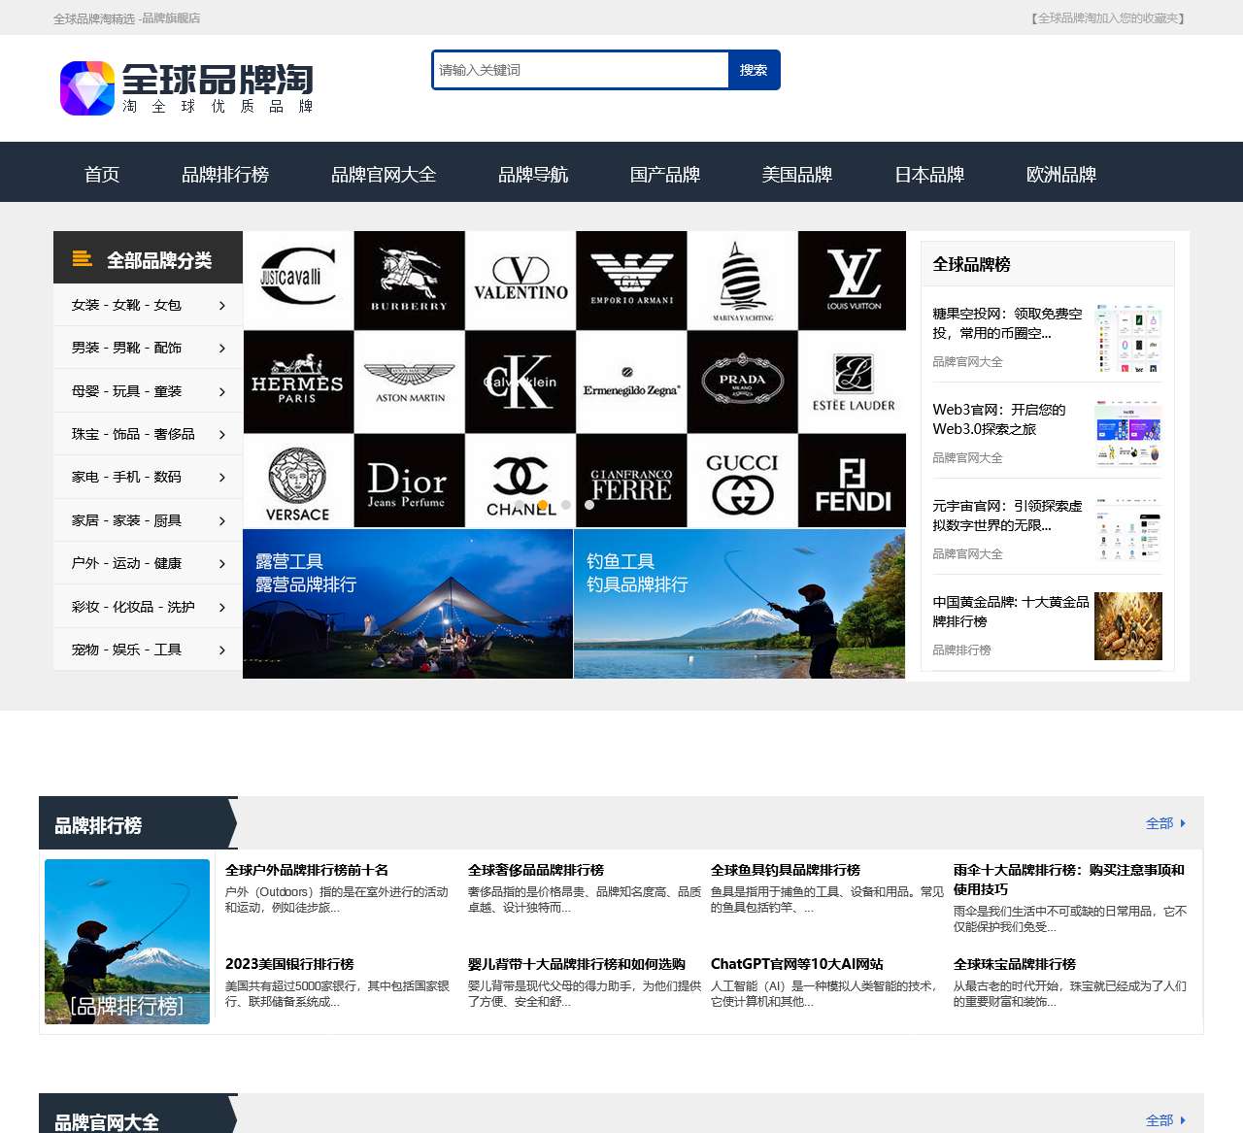
Task: Expand the 珠宝-饰品-奢侈品 category
Action: pos(147,434)
